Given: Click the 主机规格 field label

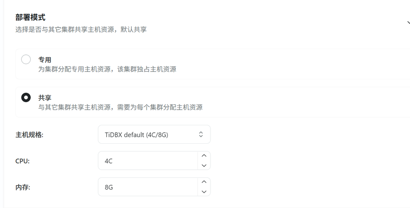Looking at the screenshot, I should (x=29, y=135).
